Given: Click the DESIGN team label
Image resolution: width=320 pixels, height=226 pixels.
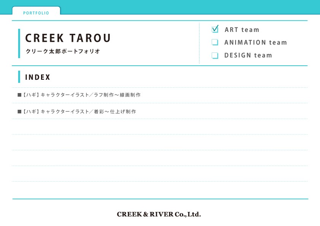Looking at the screenshot, I should point(248,55).
